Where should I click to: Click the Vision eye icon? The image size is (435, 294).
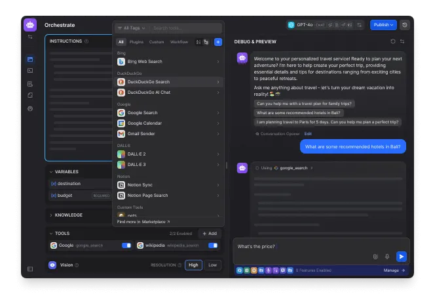52,265
